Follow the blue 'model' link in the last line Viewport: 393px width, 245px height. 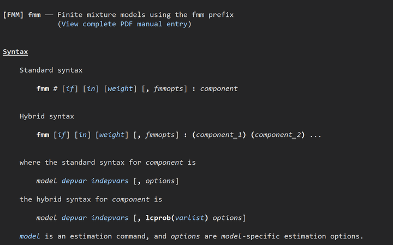pyautogui.click(x=29, y=236)
